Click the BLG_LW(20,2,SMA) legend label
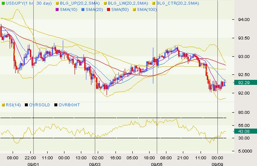 (128, 3)
